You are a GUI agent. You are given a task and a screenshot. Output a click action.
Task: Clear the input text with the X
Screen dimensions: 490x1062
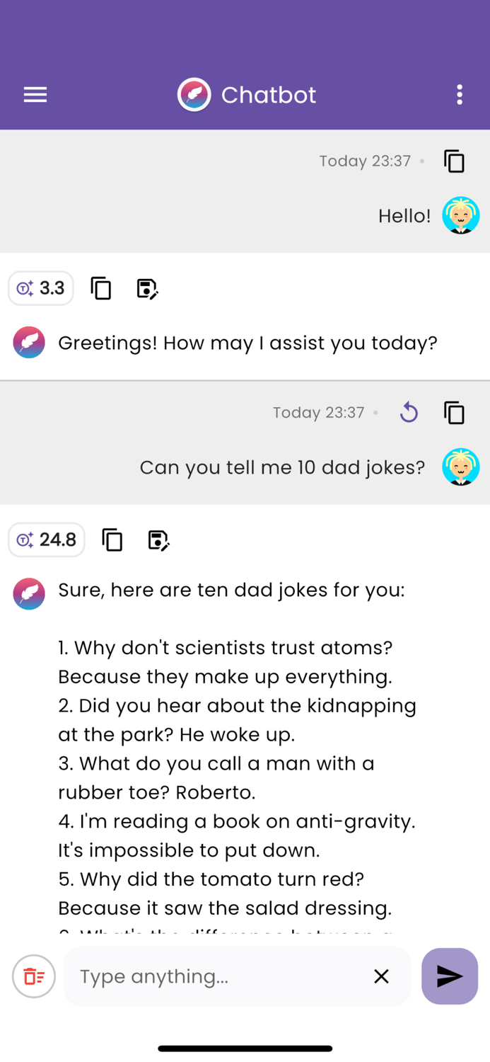(381, 976)
